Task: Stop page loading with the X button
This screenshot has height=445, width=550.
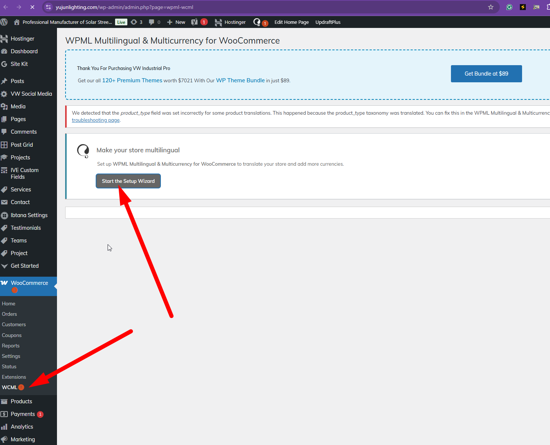Action: [32, 7]
